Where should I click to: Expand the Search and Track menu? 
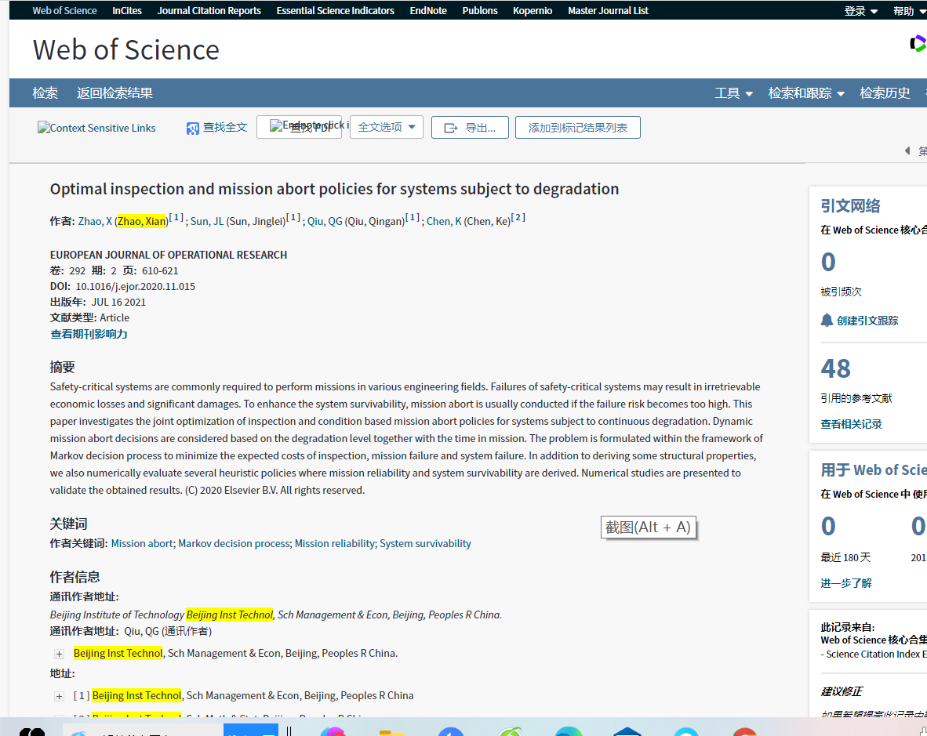coord(806,93)
